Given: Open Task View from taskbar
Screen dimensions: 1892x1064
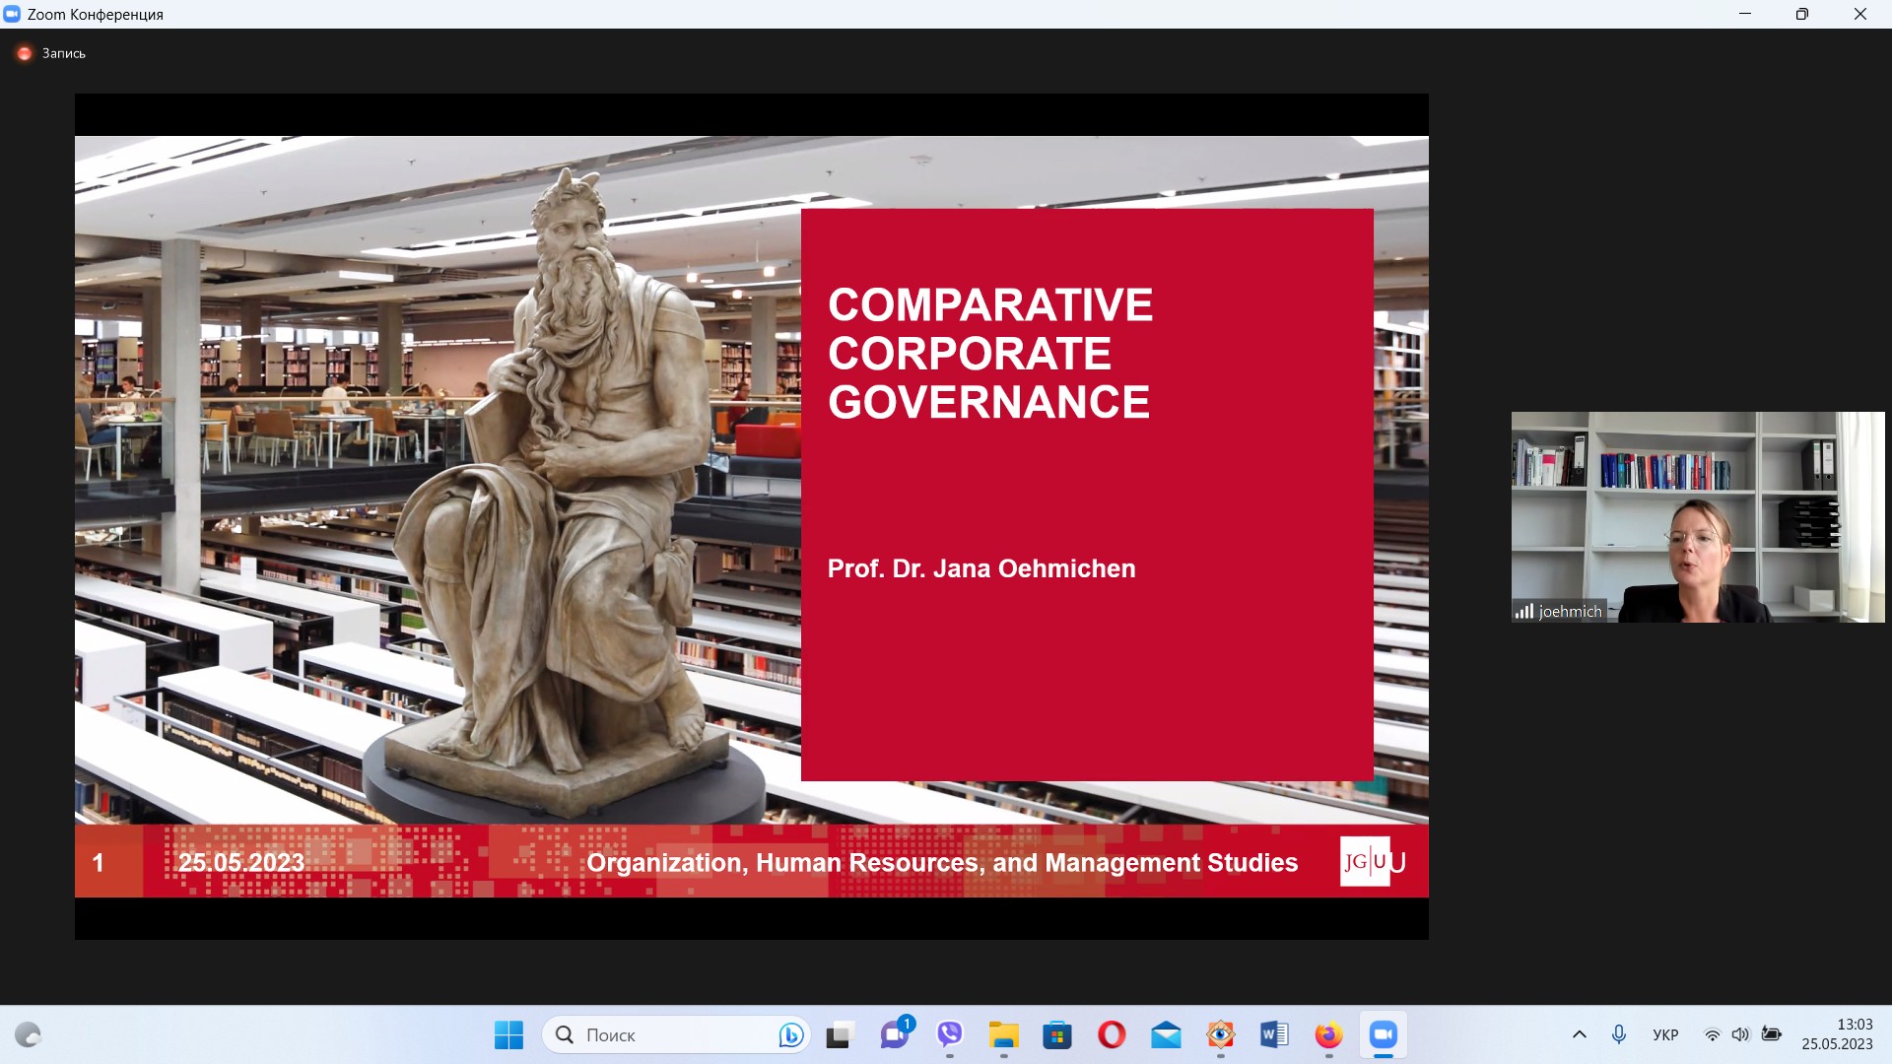Looking at the screenshot, I should (839, 1034).
